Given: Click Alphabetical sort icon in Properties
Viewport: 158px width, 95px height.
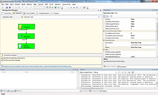Looking at the screenshot, I should click(108, 16).
